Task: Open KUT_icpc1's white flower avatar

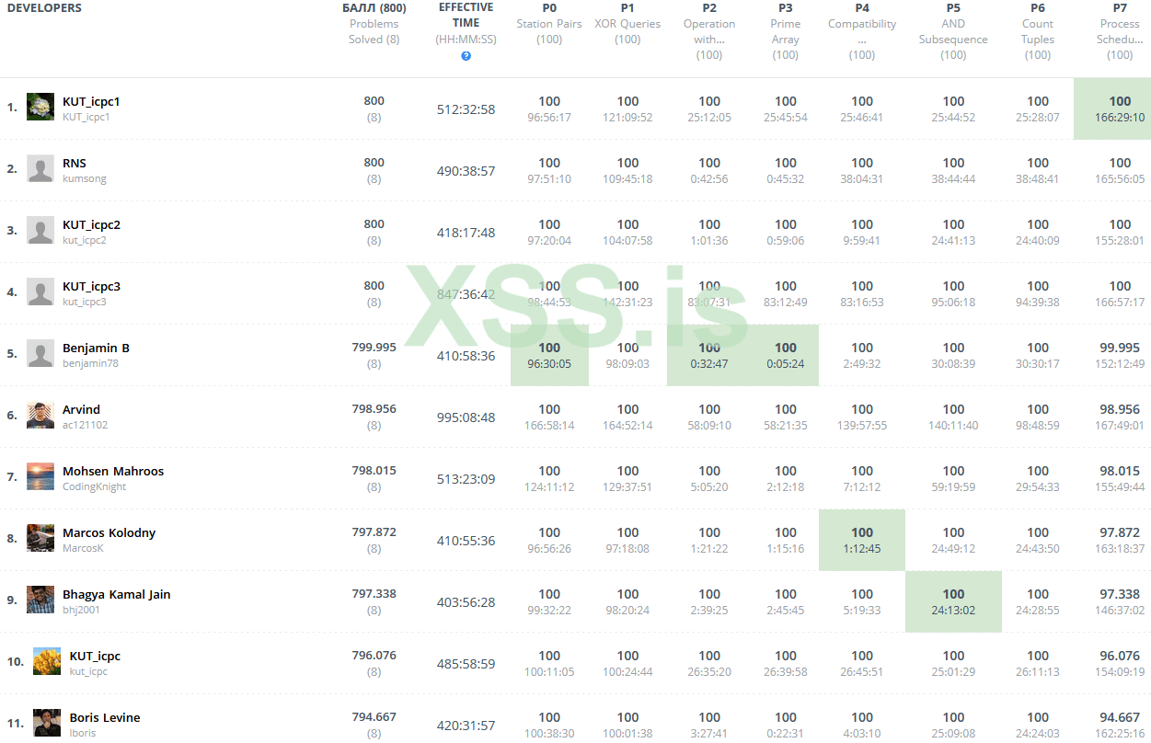Action: pos(40,108)
